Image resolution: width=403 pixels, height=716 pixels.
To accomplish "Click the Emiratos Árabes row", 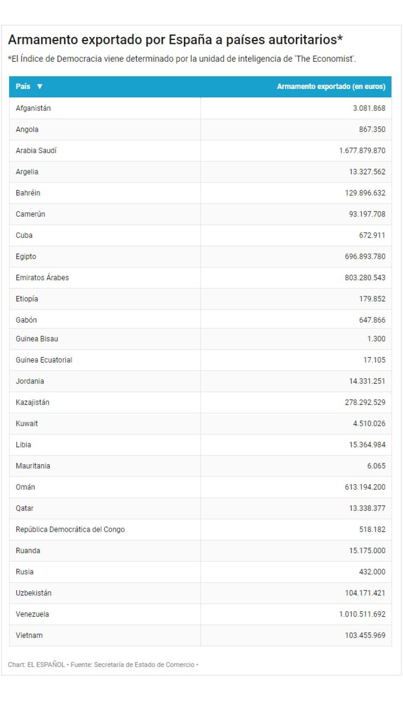I will pos(42,278).
